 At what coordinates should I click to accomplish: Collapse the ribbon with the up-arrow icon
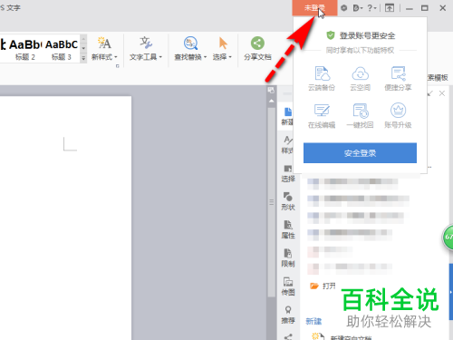tap(390, 8)
